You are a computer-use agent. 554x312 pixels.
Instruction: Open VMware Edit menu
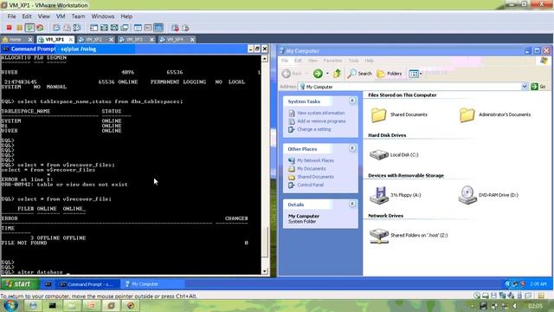click(27, 16)
